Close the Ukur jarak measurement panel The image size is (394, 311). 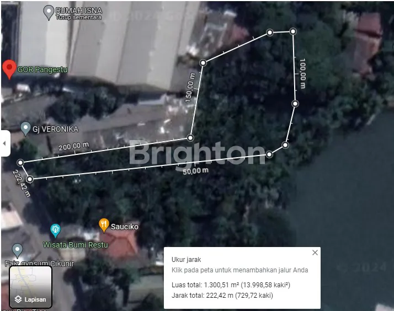point(315,253)
